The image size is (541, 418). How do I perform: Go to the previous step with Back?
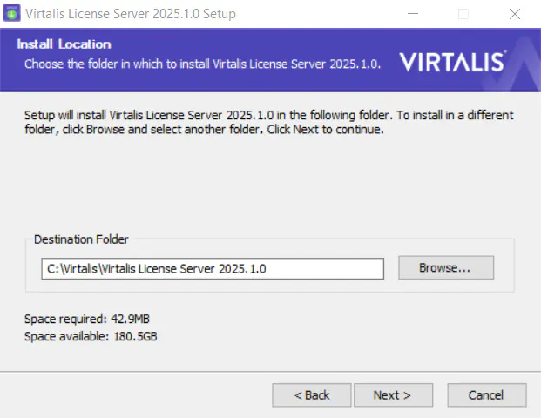click(312, 395)
